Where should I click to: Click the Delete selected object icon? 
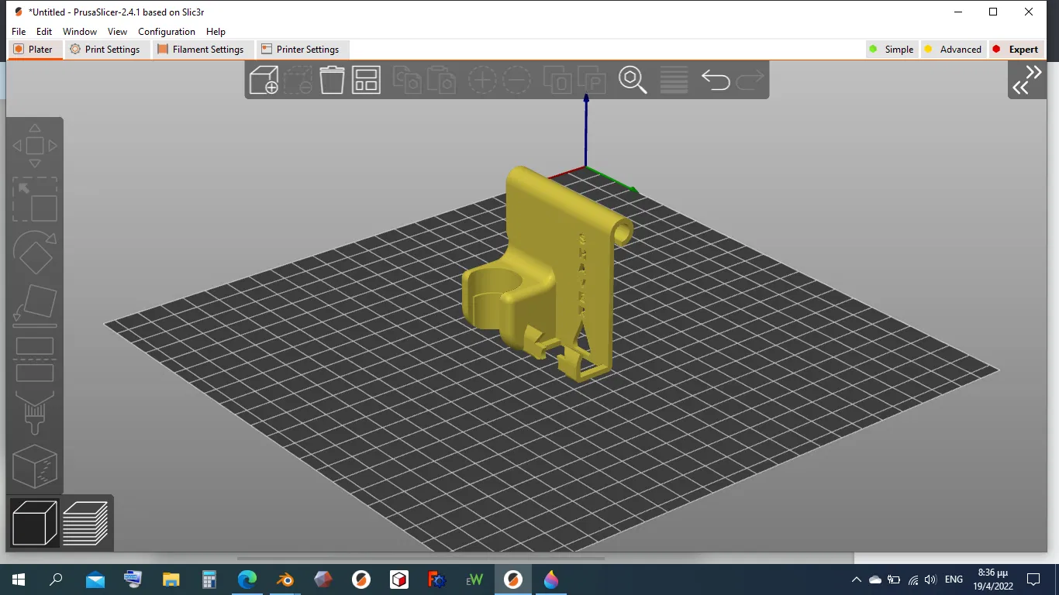298,80
